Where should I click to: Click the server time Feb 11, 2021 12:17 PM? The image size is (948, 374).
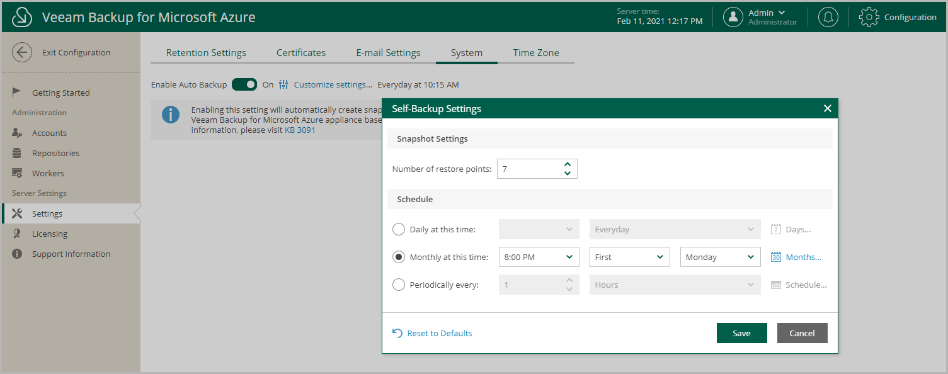click(x=660, y=21)
